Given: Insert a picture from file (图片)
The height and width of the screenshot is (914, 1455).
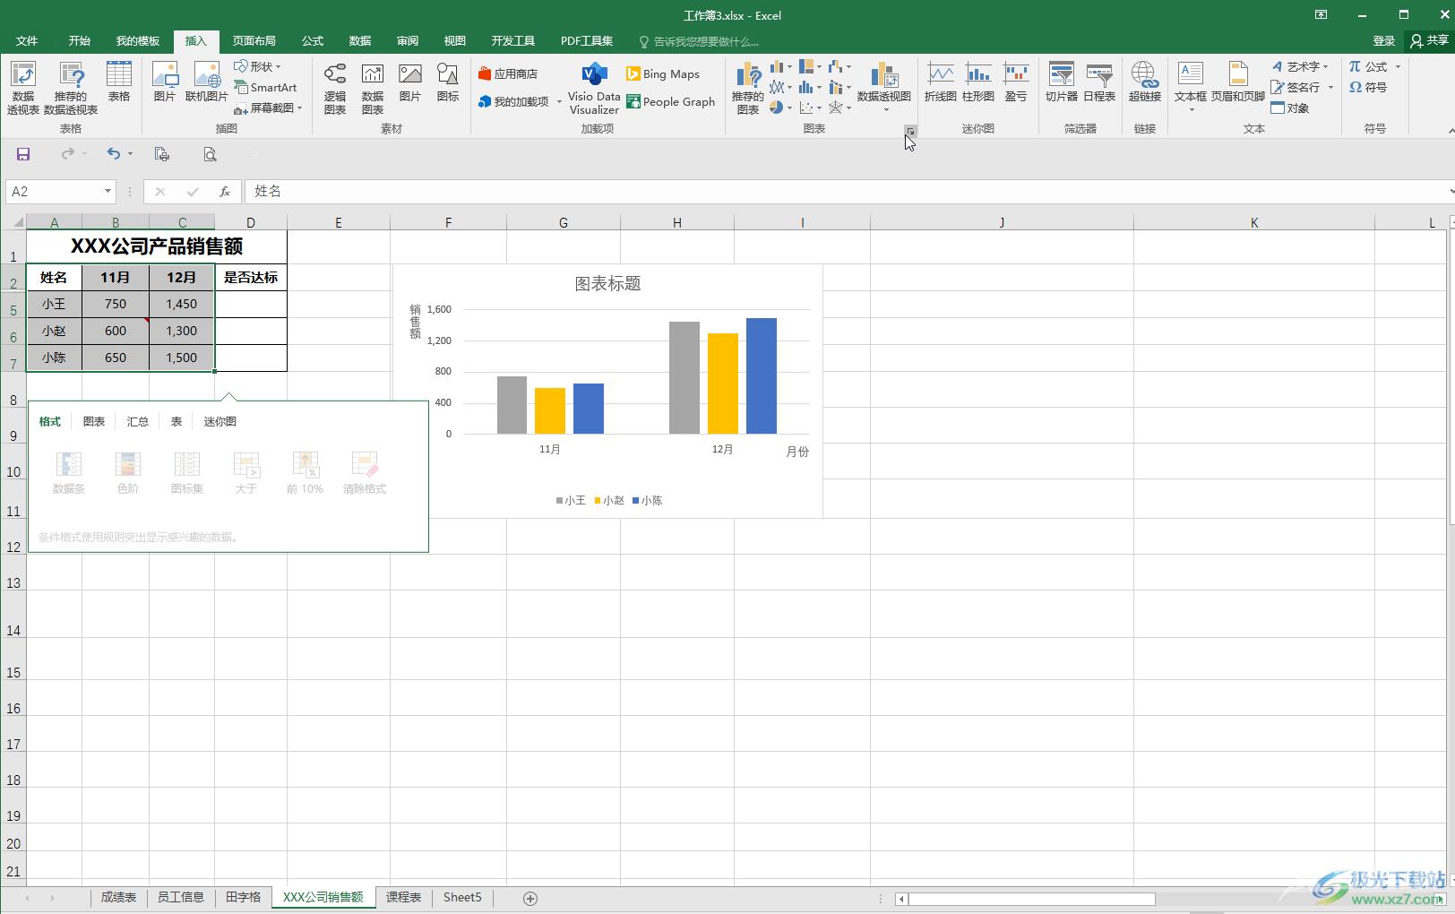Looking at the screenshot, I should coord(165,82).
